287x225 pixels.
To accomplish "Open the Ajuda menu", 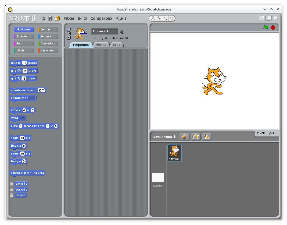I will point(121,18).
